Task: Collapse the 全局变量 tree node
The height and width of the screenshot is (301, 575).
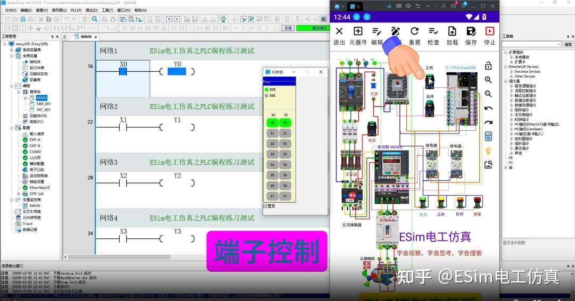Action: pyautogui.click(x=12, y=56)
